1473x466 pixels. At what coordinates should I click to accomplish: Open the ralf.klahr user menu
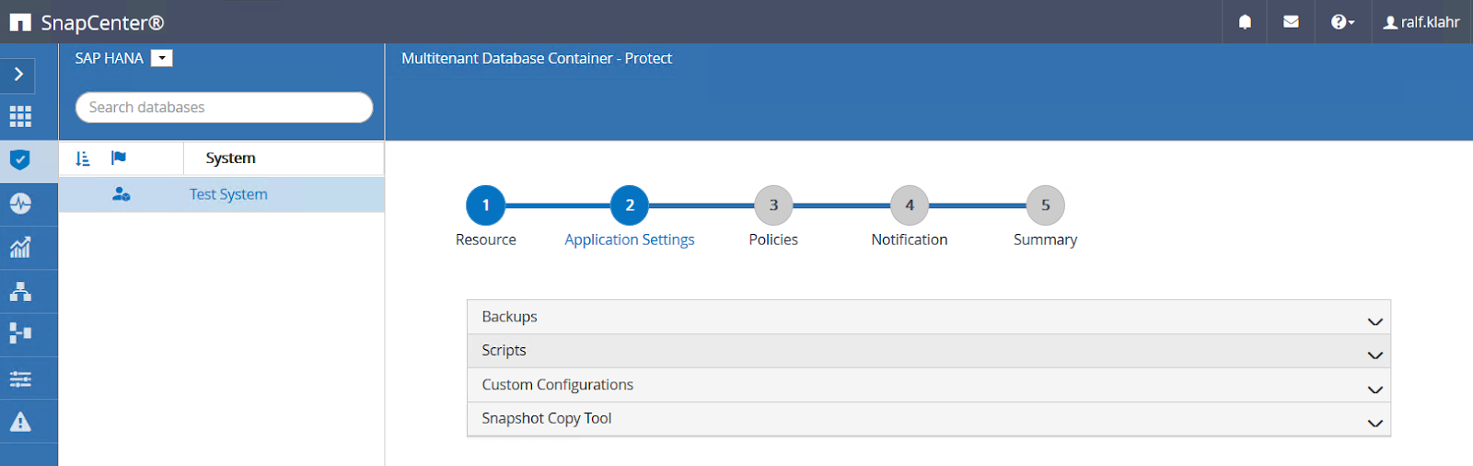click(1421, 22)
